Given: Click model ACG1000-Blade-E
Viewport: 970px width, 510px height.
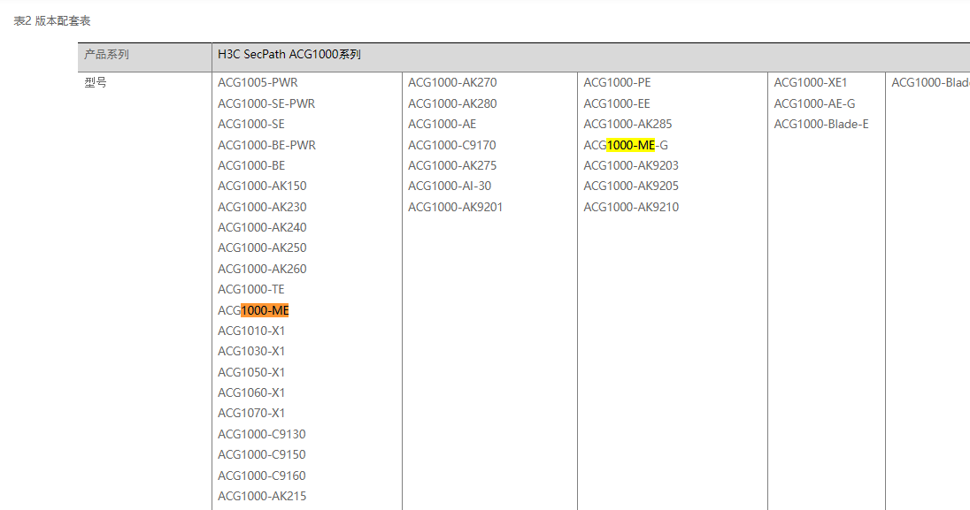Looking at the screenshot, I should tap(821, 125).
